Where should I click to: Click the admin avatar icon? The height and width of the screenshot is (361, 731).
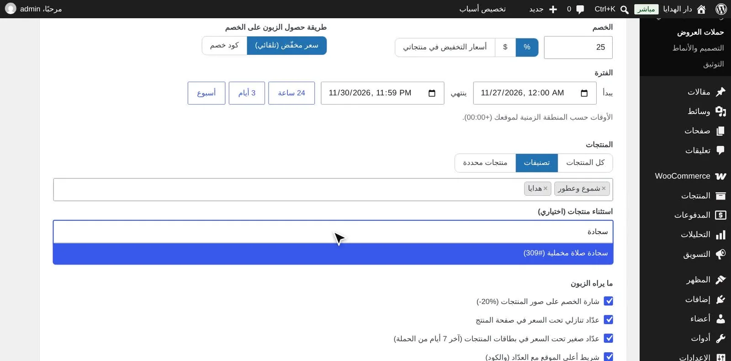pyautogui.click(x=11, y=9)
